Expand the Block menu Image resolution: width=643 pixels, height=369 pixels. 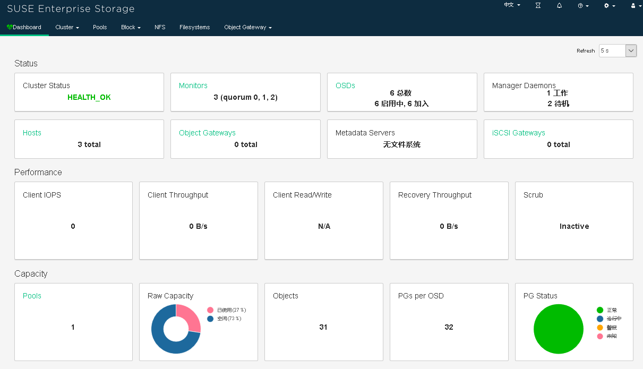(x=130, y=27)
